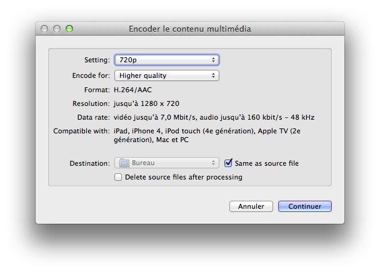The image size is (380, 273).
Task: Click the Data rate value text
Action: pyautogui.click(x=214, y=117)
